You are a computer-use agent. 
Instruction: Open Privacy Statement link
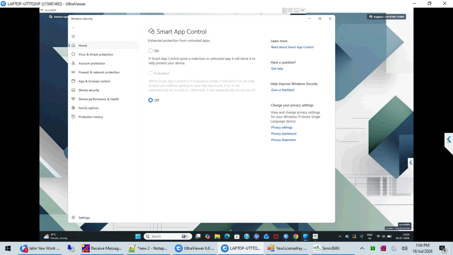[x=283, y=140]
